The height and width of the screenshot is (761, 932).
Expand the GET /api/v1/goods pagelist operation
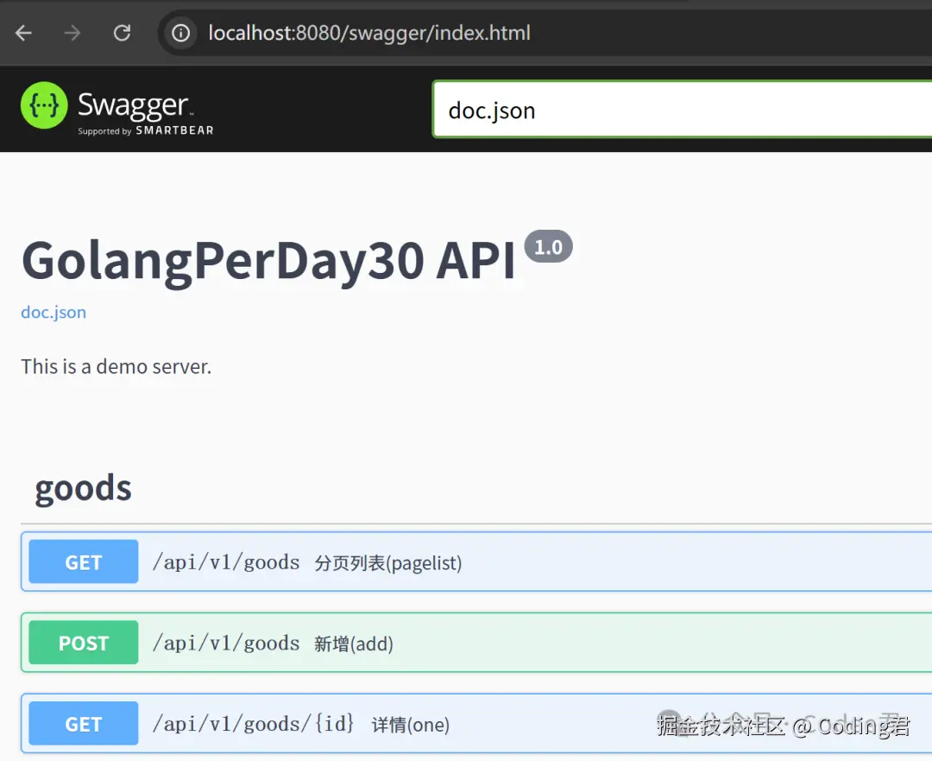click(604, 563)
